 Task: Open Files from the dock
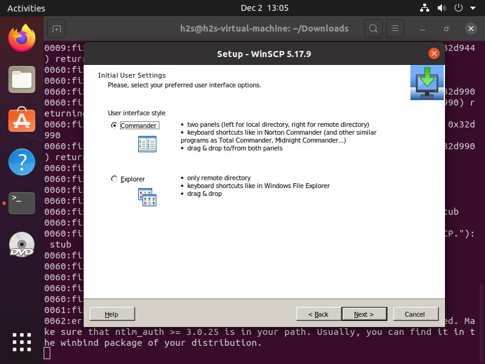[22, 79]
